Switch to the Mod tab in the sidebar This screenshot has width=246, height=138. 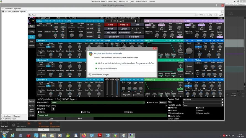pos(32,41)
